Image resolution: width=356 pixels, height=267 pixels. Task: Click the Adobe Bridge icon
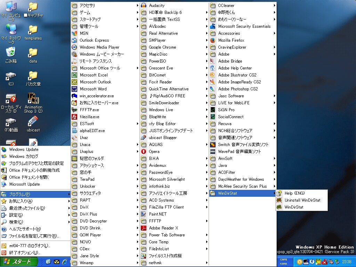pos(212,61)
